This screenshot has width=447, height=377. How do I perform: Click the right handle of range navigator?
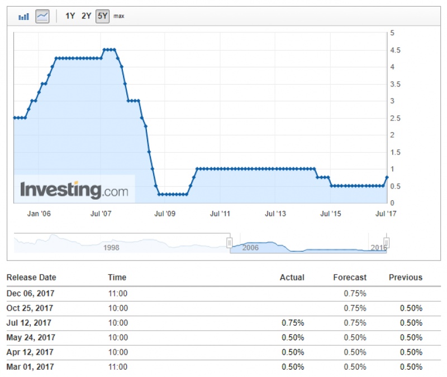point(386,243)
